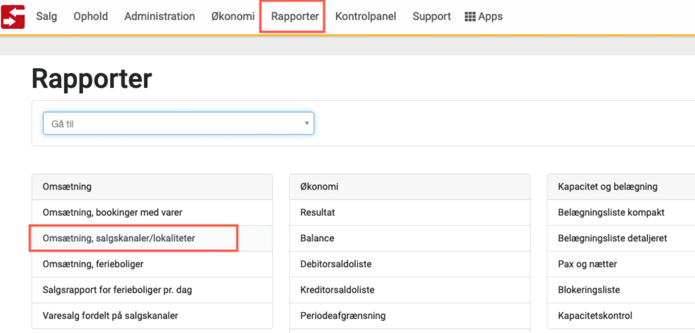Open the Blokeringsliste report
The image size is (695, 333).
(x=621, y=290)
